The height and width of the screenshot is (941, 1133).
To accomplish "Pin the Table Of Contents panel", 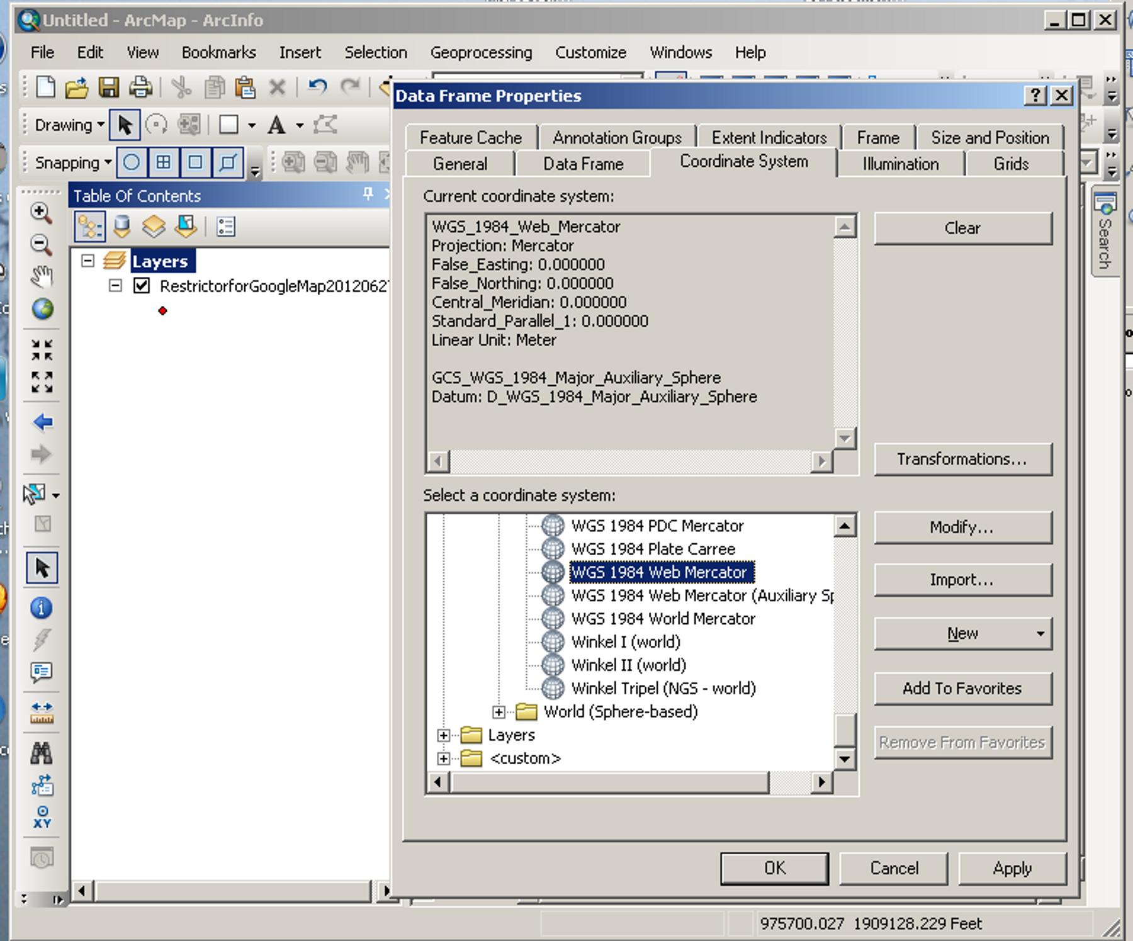I will [368, 194].
